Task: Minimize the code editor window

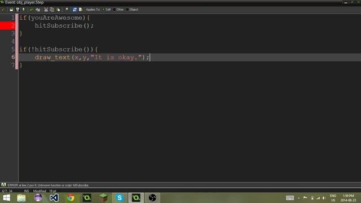Action: (x=346, y=2)
